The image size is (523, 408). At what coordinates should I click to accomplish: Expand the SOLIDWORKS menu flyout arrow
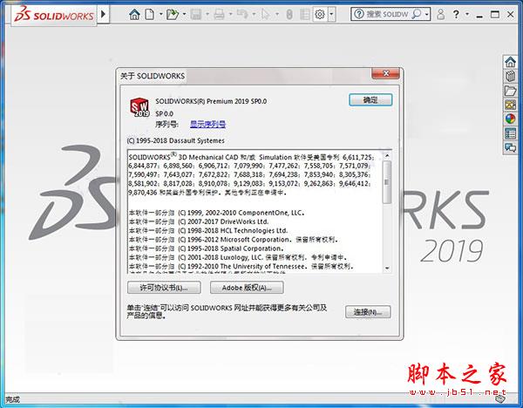(x=103, y=14)
